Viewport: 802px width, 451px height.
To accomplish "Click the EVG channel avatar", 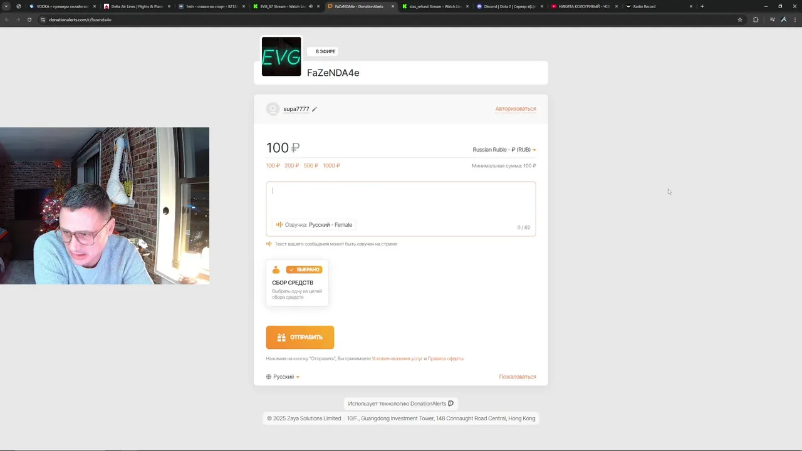I will 281,56.
